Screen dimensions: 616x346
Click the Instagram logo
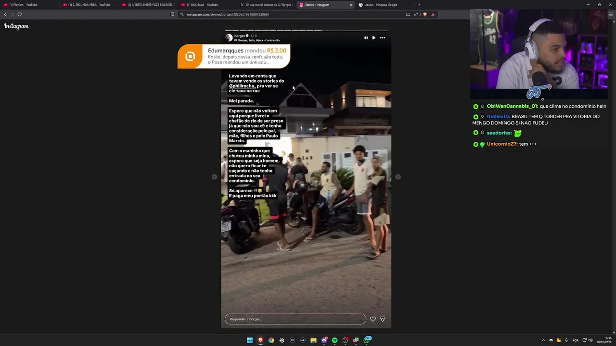click(16, 26)
